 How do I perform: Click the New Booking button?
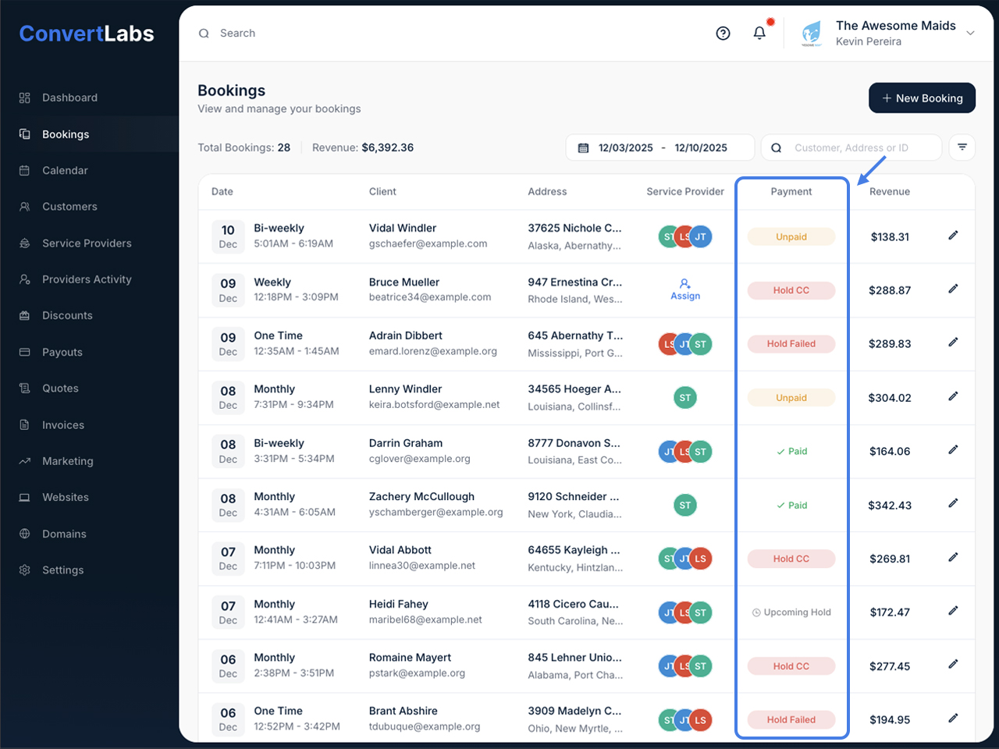coord(922,98)
